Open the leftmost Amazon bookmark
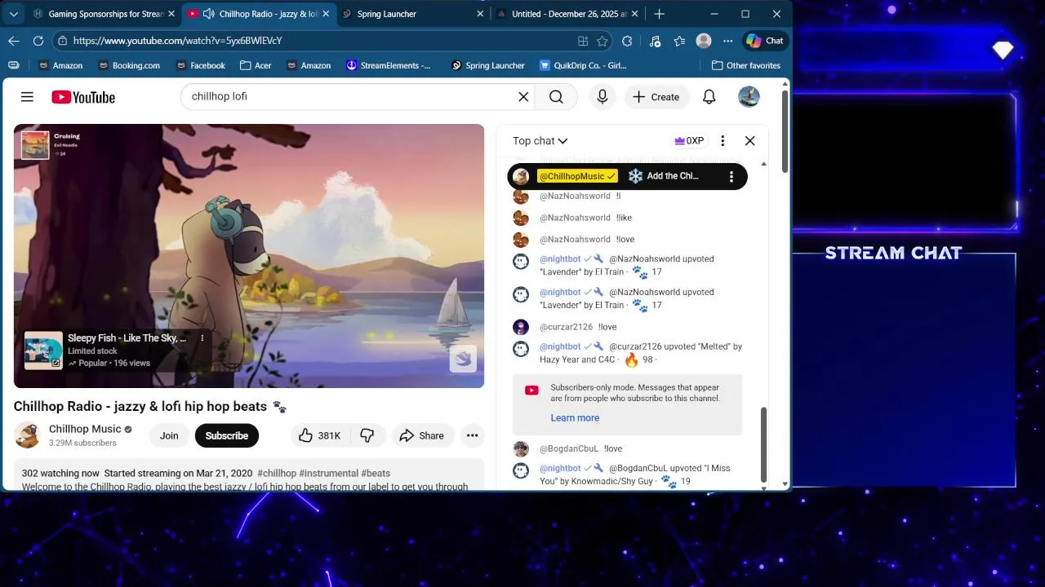Image resolution: width=1045 pixels, height=587 pixels. [60, 65]
